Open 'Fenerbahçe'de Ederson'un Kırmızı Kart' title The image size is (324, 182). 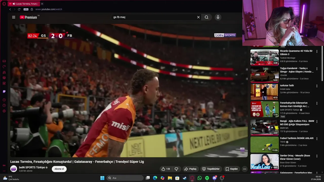294,105
